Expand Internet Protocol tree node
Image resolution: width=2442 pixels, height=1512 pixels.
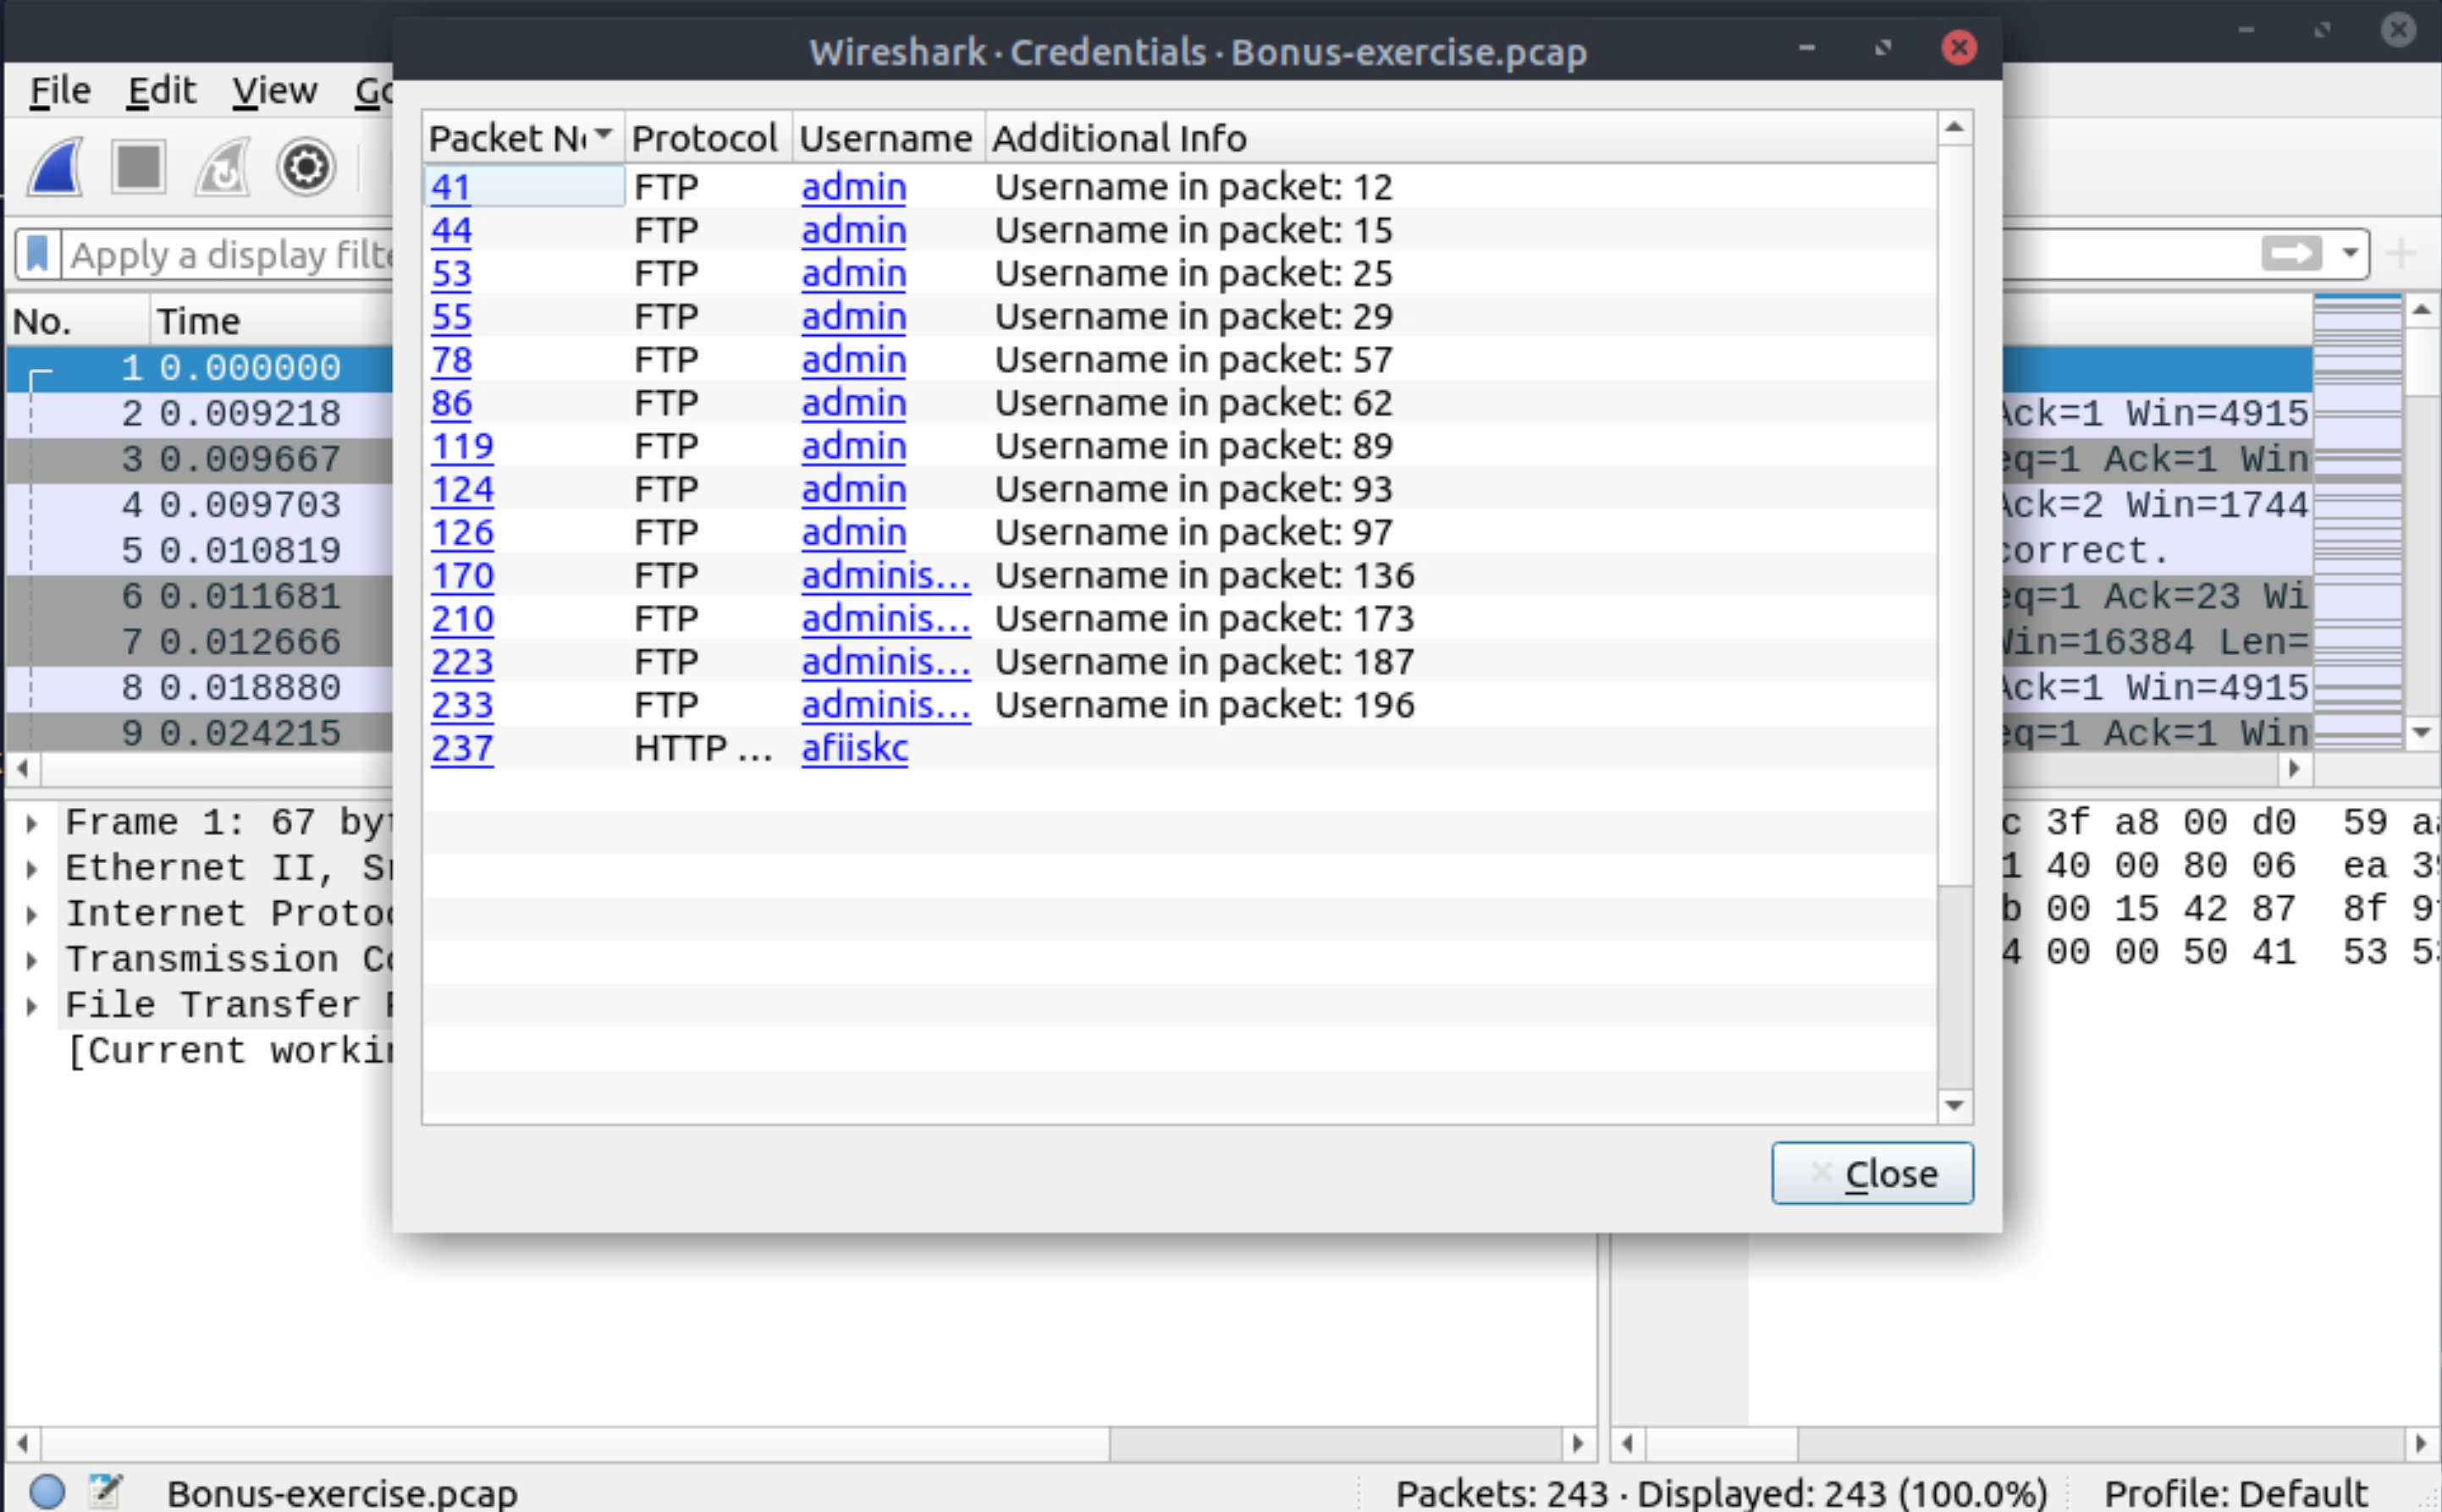point(31,914)
